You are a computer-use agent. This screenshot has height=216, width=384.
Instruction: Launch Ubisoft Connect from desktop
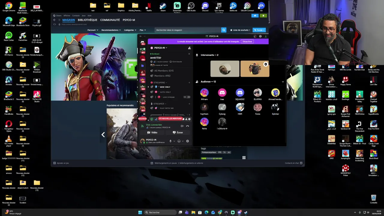247,7
